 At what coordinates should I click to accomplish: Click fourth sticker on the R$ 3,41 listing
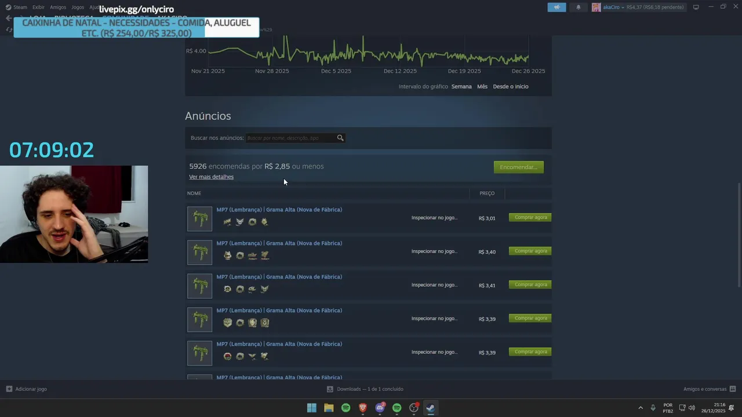pos(264,289)
